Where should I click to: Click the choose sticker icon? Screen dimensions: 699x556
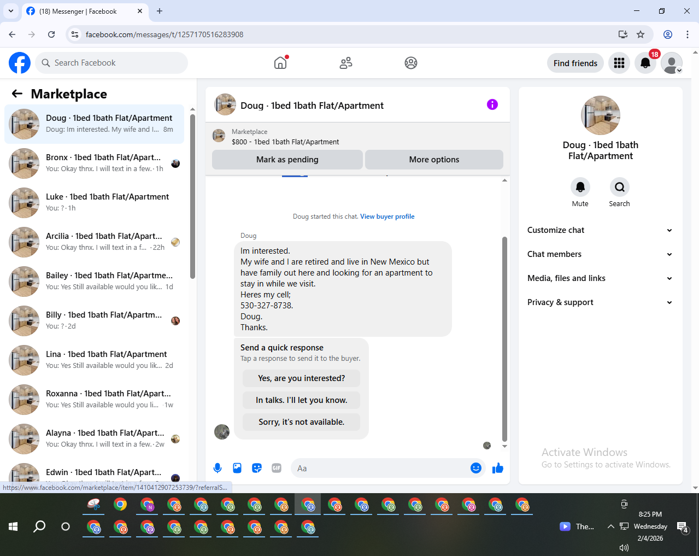point(257,468)
